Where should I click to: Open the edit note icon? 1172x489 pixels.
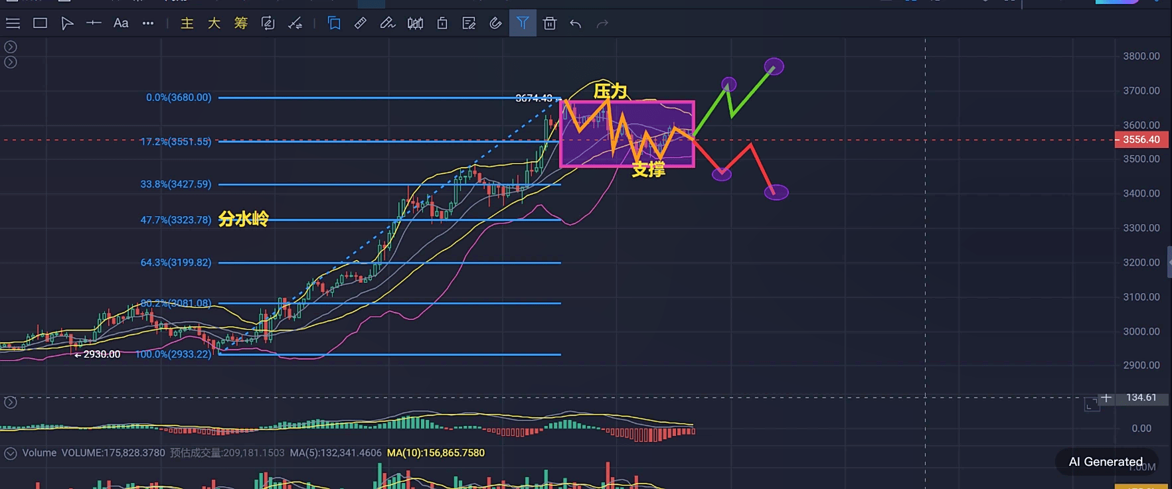(x=469, y=23)
